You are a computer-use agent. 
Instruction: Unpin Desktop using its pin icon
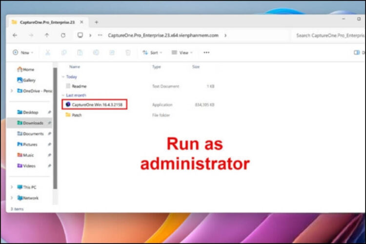point(49,112)
